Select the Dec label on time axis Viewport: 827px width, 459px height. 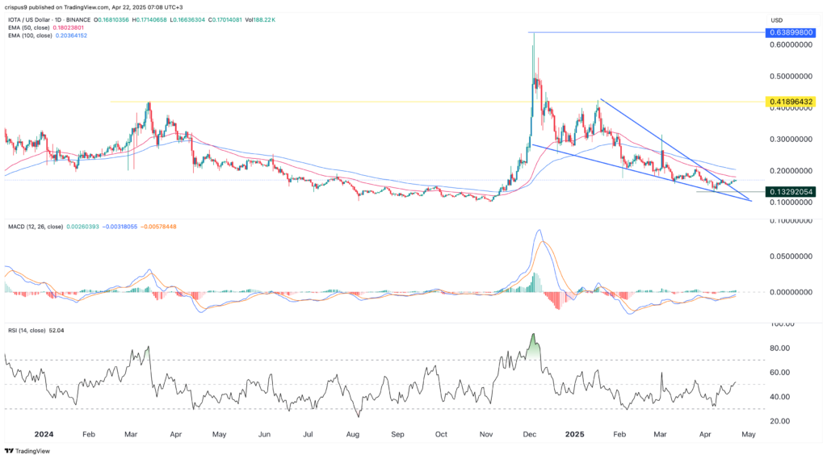530,434
